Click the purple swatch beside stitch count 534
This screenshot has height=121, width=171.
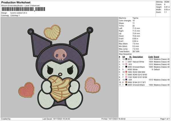click(126, 80)
